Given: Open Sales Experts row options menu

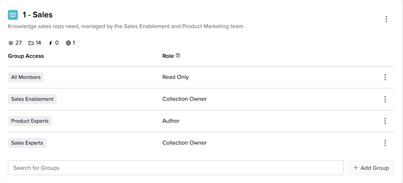Looking at the screenshot, I should pyautogui.click(x=385, y=143).
